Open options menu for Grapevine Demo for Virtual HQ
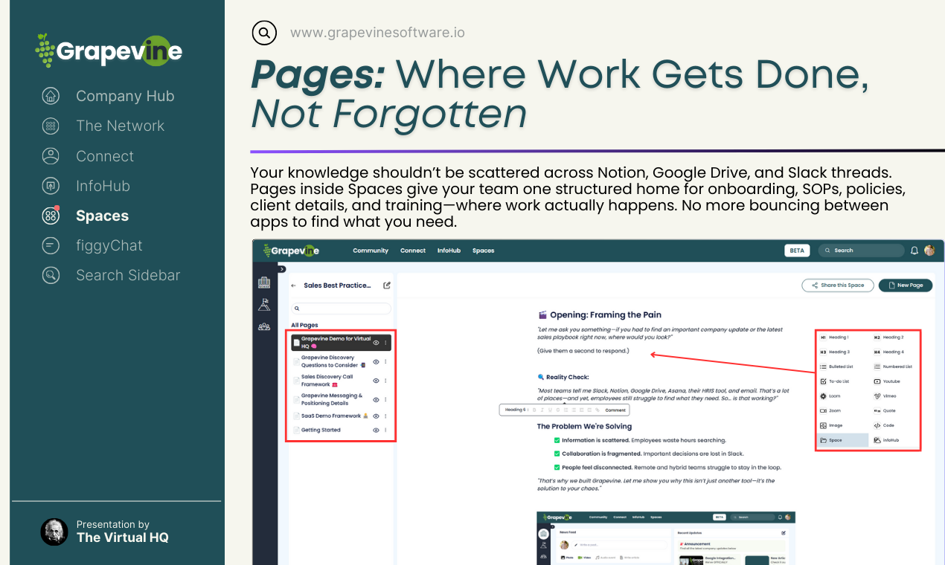The image size is (945, 565). click(x=385, y=343)
